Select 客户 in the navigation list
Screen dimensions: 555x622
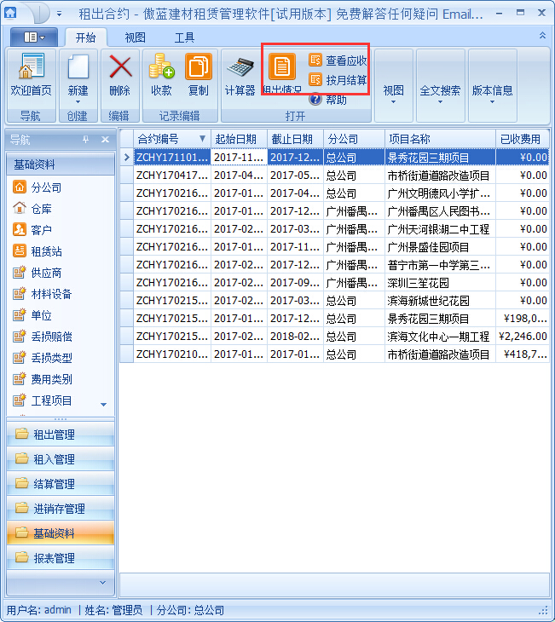[x=41, y=230]
